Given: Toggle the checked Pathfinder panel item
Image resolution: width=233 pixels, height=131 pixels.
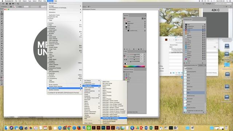Looking at the screenshot, I should click(x=65, y=63).
